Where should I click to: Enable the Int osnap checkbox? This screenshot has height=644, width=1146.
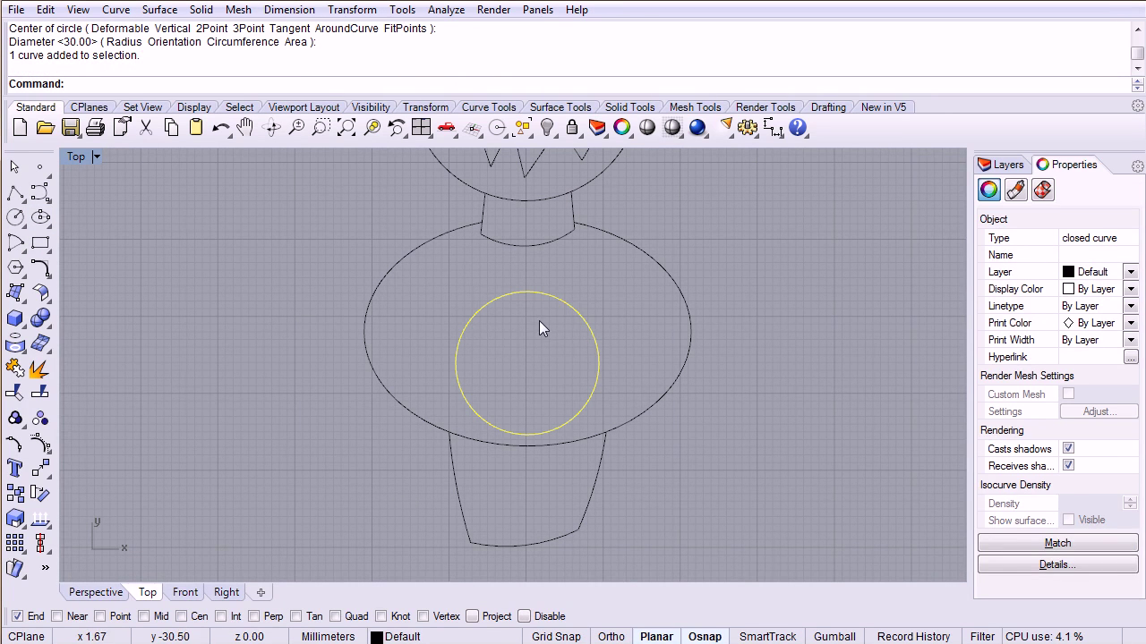point(220,616)
